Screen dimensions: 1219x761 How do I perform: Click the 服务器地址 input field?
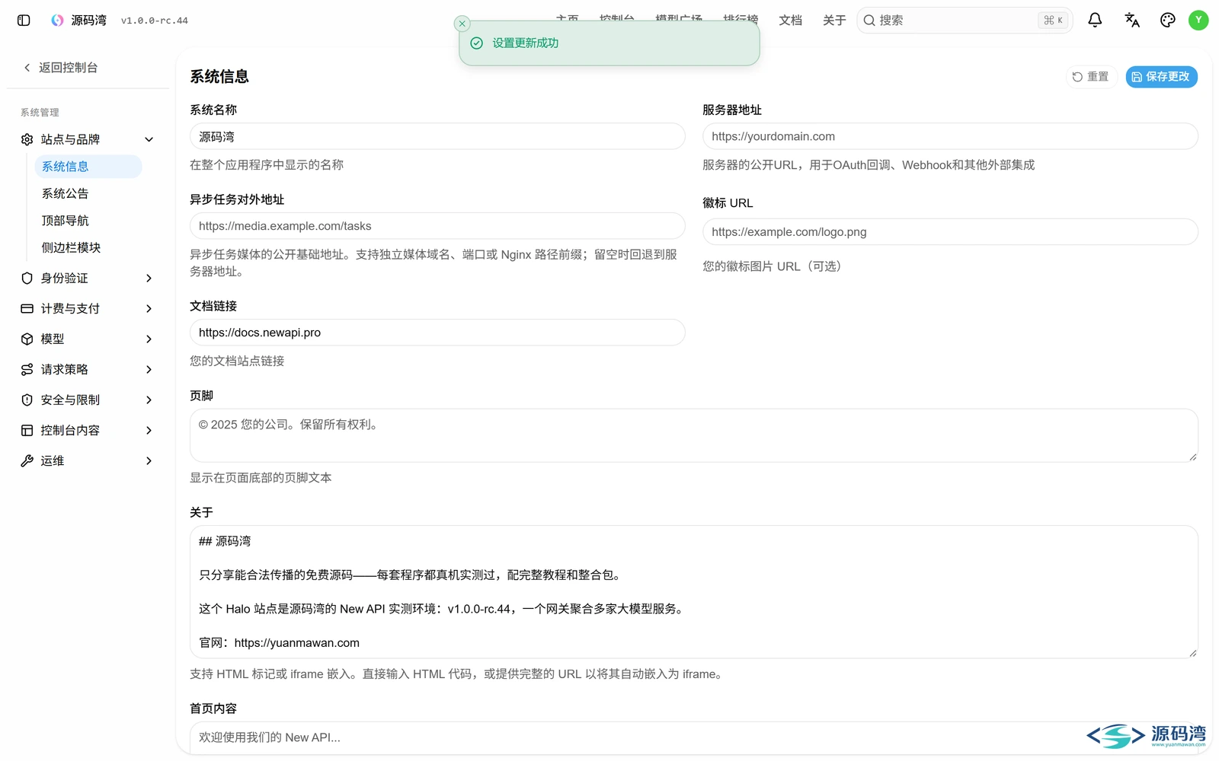click(950, 136)
